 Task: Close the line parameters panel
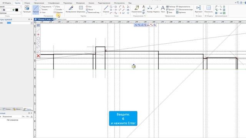pyautogui.click(x=31, y=20)
